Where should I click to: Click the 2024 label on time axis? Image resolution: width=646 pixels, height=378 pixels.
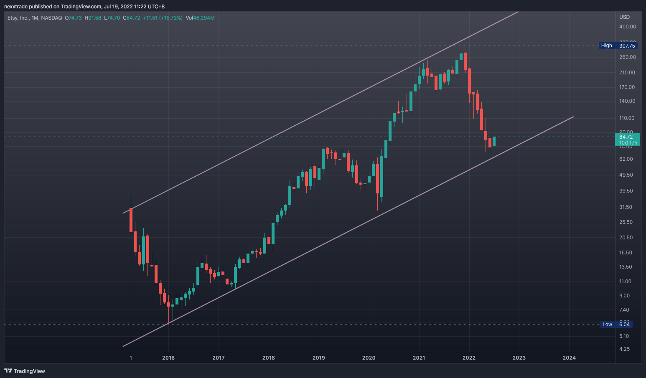click(569, 358)
